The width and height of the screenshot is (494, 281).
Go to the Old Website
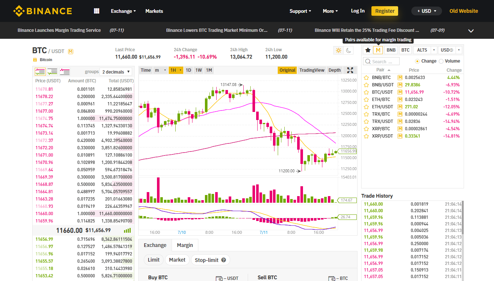click(464, 11)
